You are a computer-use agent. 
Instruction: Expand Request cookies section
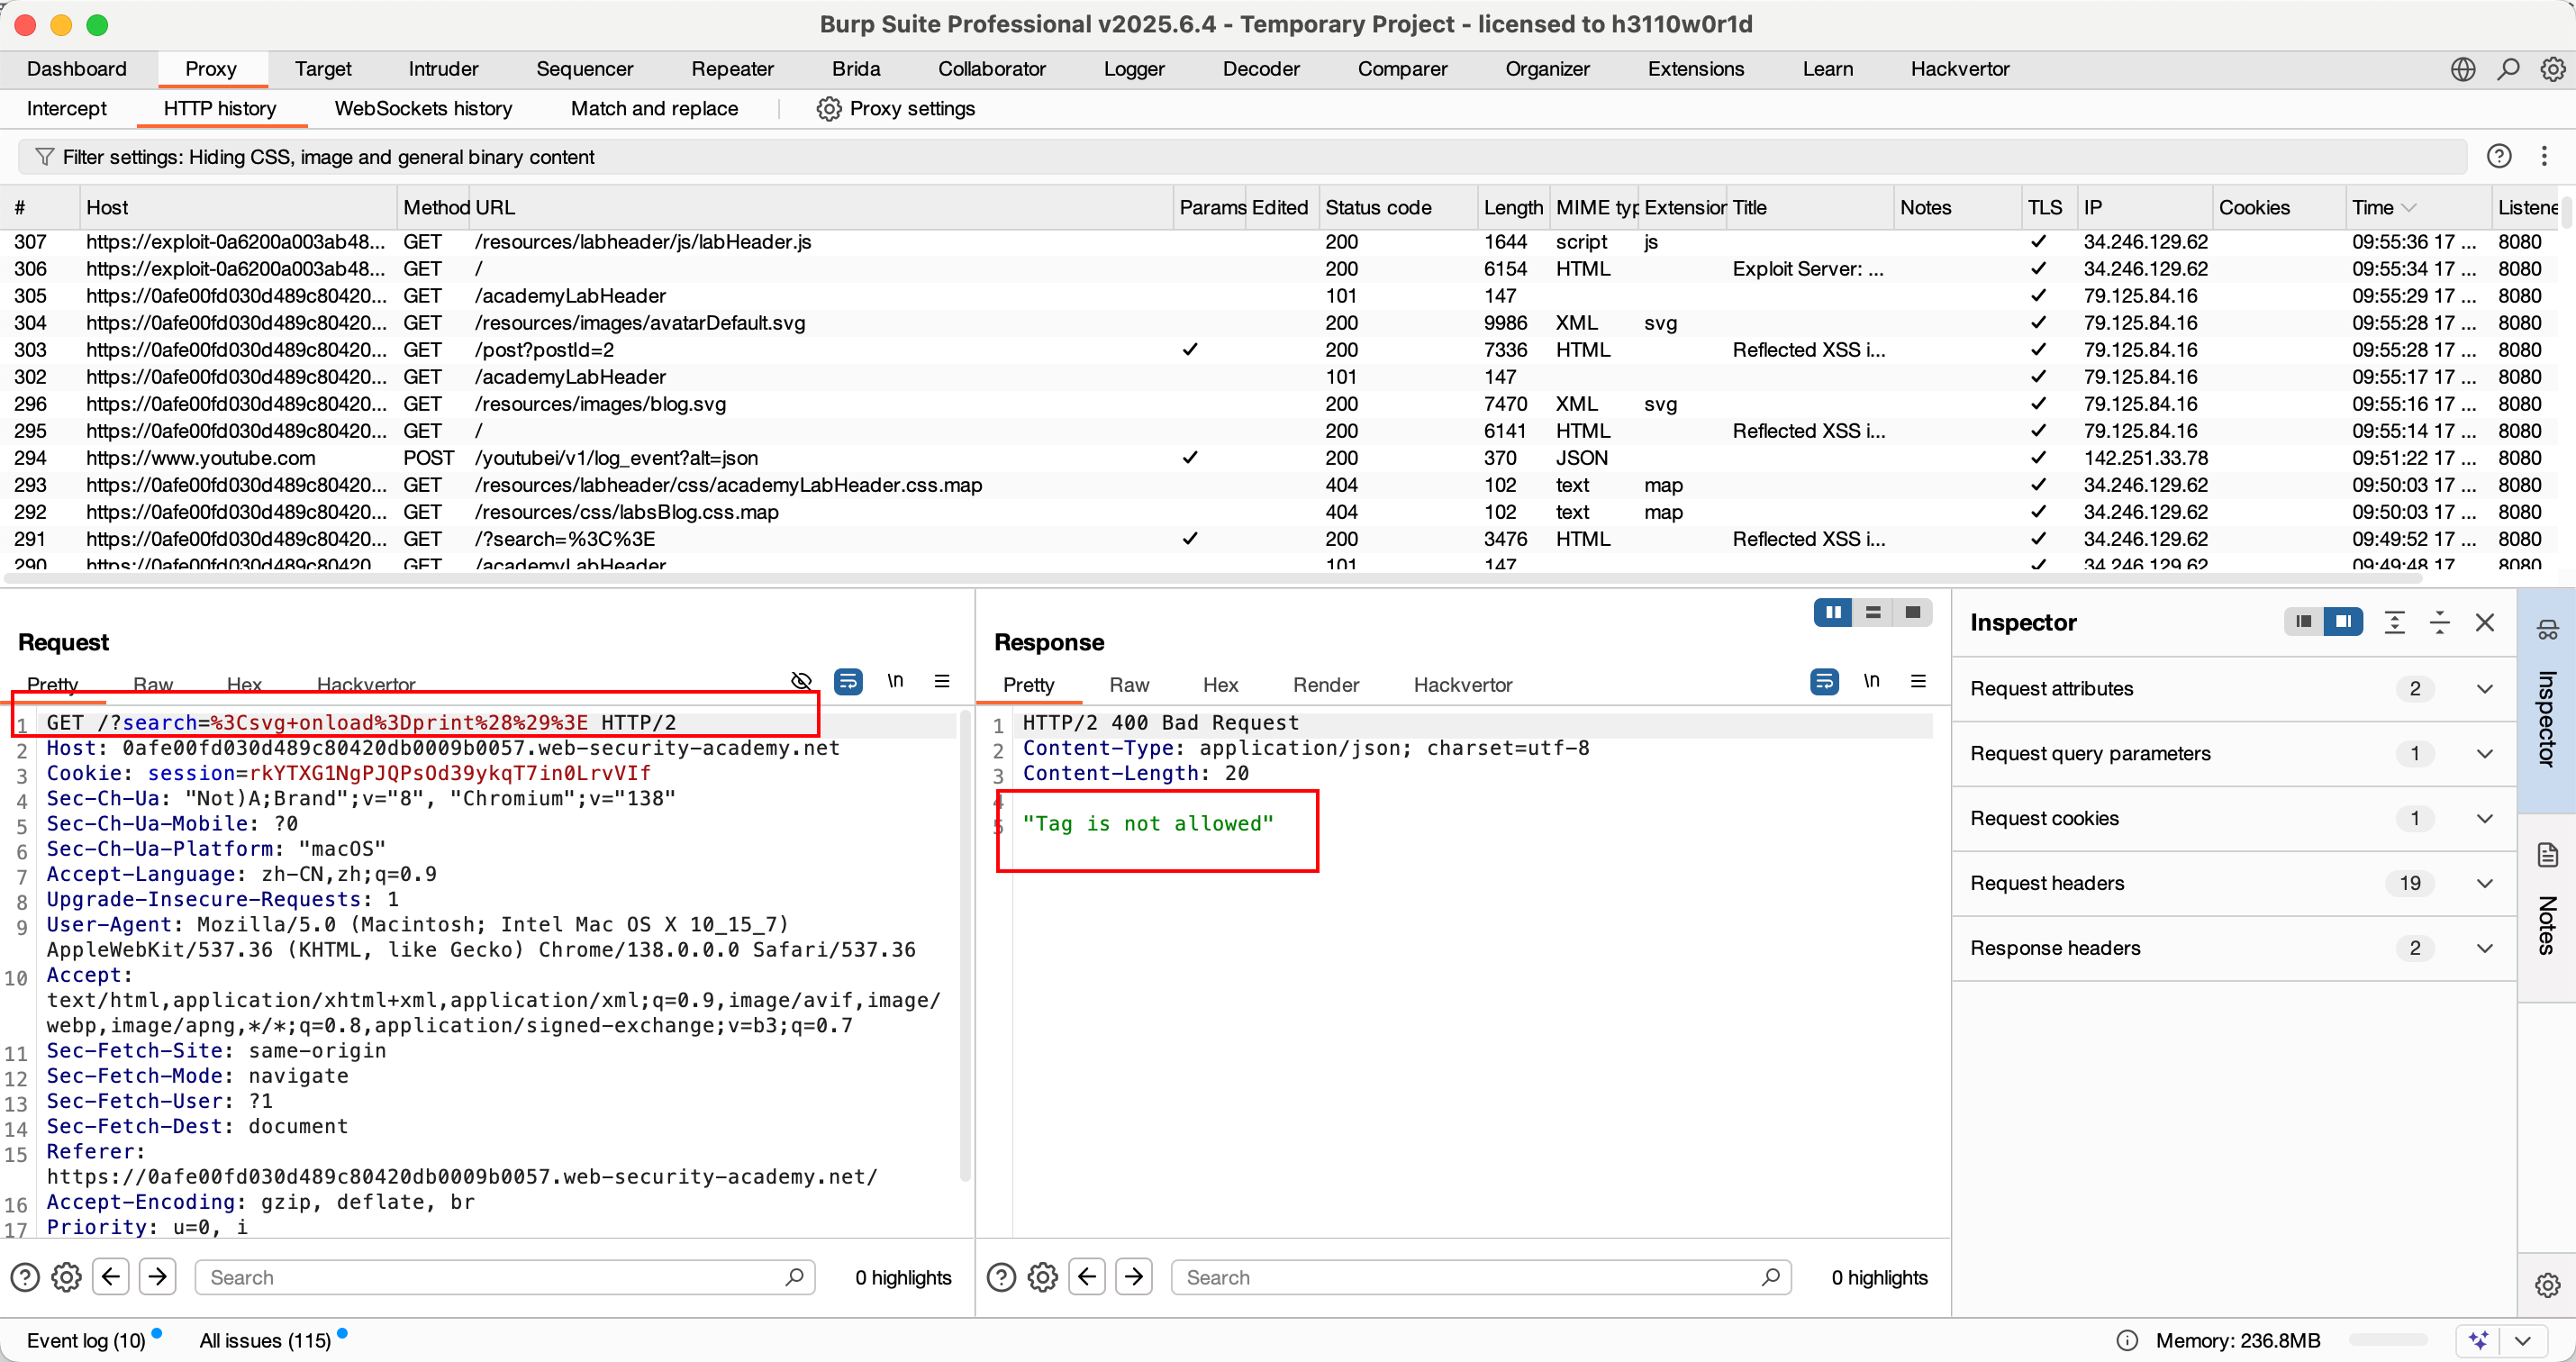2485,818
